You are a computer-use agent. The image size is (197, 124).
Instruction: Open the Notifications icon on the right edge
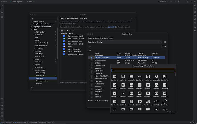tap(195, 5)
